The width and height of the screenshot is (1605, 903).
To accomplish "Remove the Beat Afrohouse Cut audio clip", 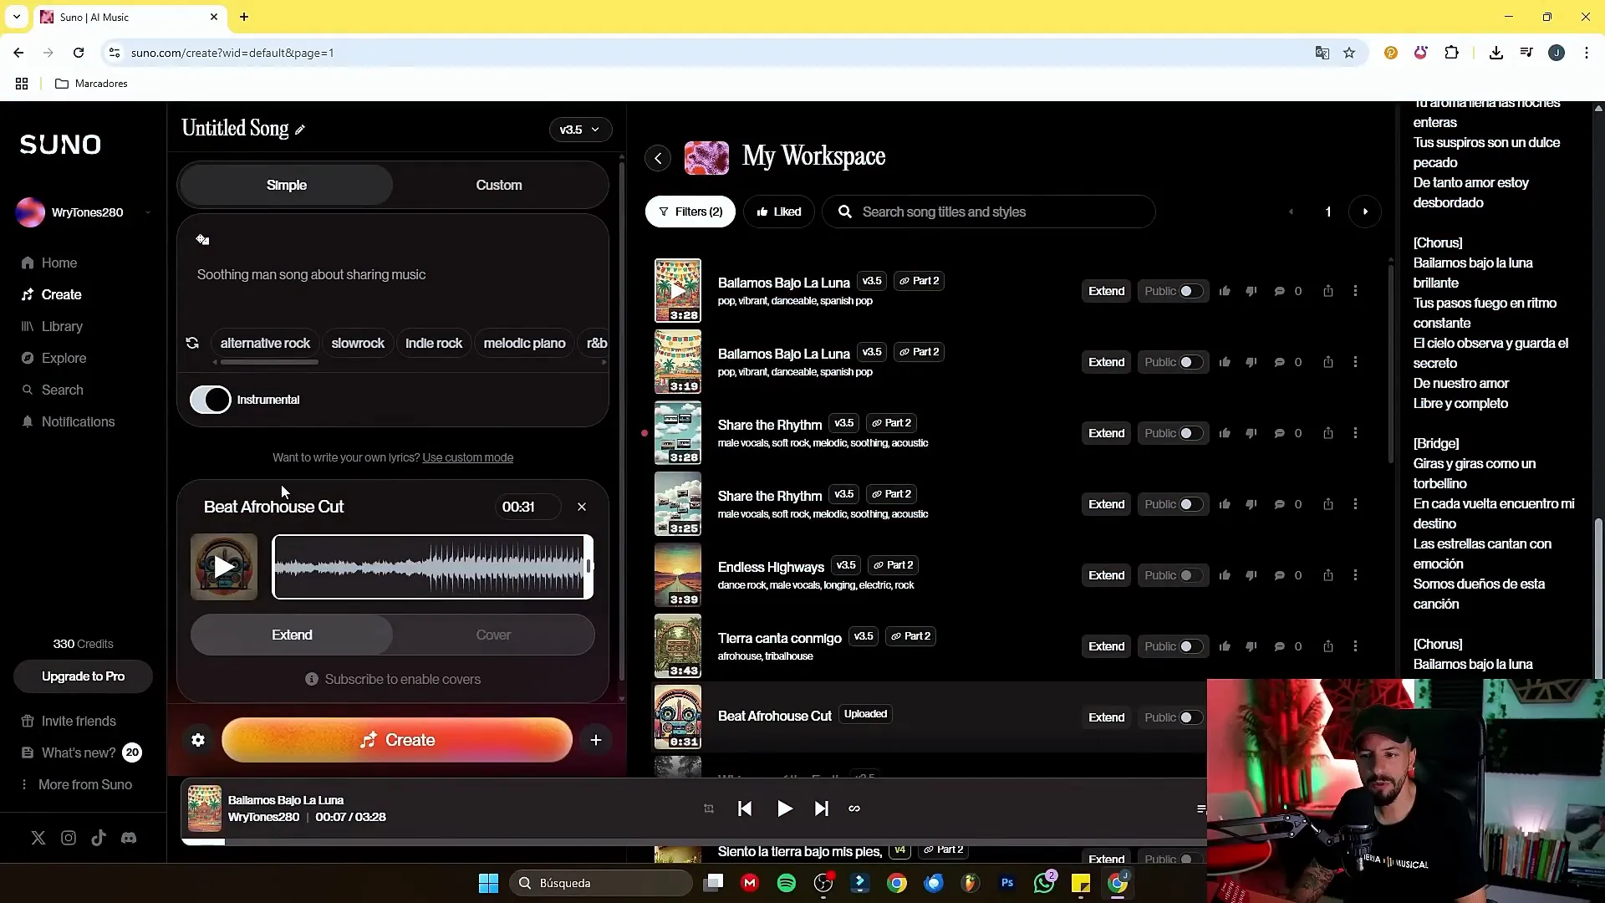I will click(582, 507).
